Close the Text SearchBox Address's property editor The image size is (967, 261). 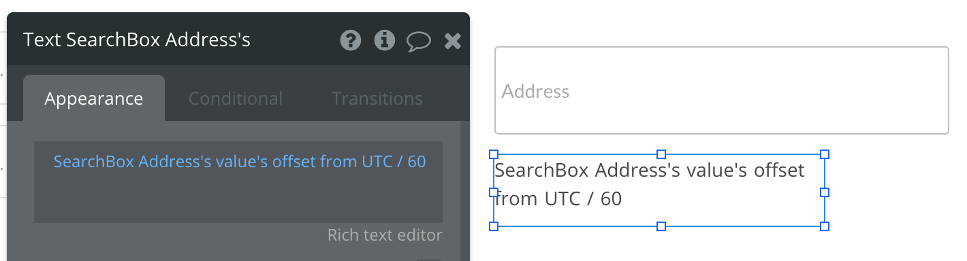click(x=453, y=41)
